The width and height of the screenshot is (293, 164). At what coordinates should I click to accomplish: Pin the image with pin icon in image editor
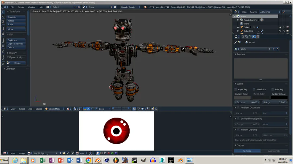(x=72, y=153)
